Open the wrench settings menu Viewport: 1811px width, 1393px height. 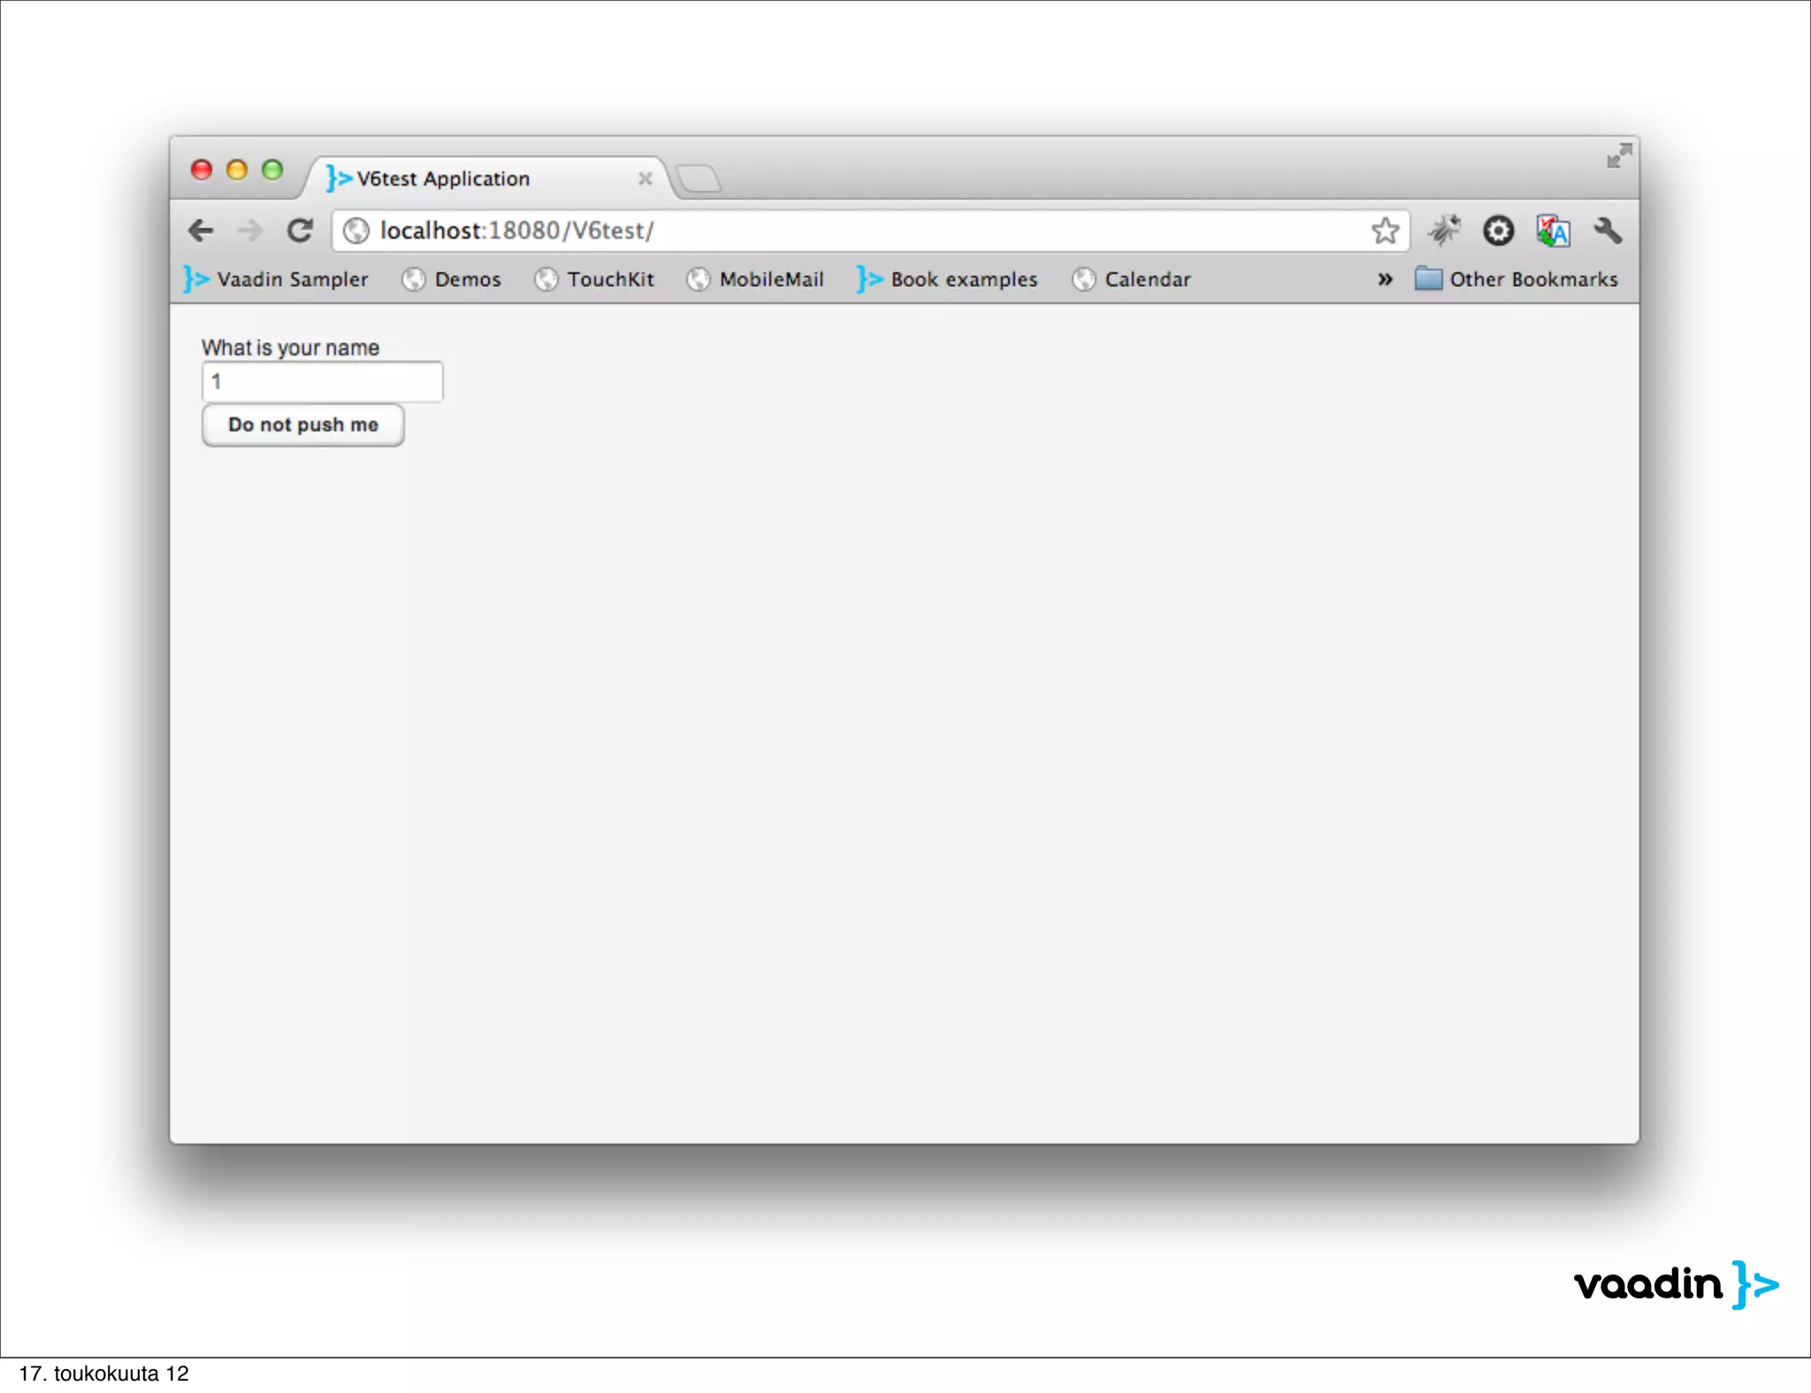(1608, 231)
